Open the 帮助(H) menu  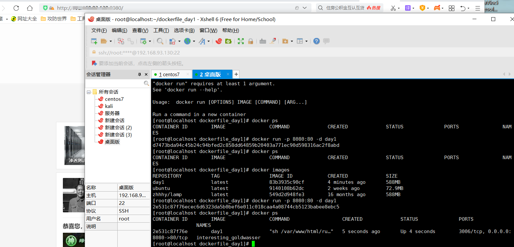click(x=231, y=30)
